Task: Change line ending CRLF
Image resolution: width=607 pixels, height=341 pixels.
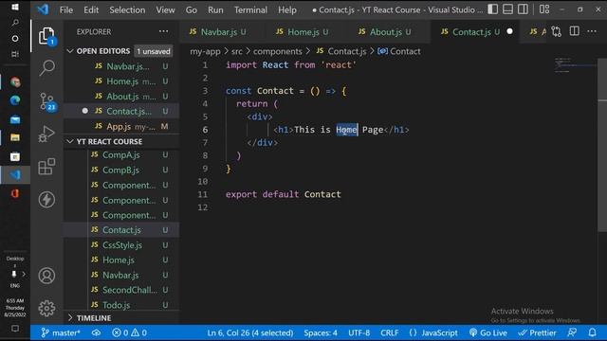Action: pyautogui.click(x=390, y=332)
